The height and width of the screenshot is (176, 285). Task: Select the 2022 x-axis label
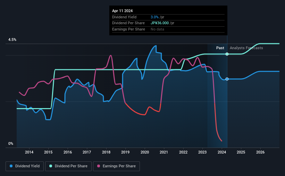pyautogui.click(x=183, y=152)
